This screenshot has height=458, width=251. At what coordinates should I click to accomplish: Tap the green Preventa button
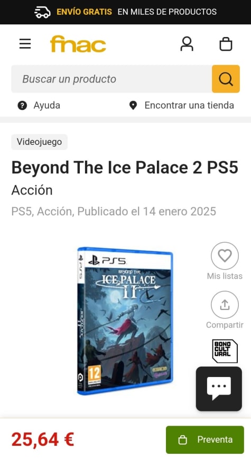point(205,439)
